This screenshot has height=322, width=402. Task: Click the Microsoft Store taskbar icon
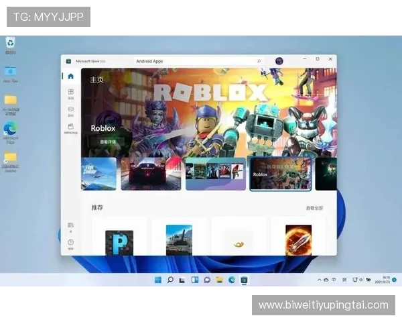(244, 280)
